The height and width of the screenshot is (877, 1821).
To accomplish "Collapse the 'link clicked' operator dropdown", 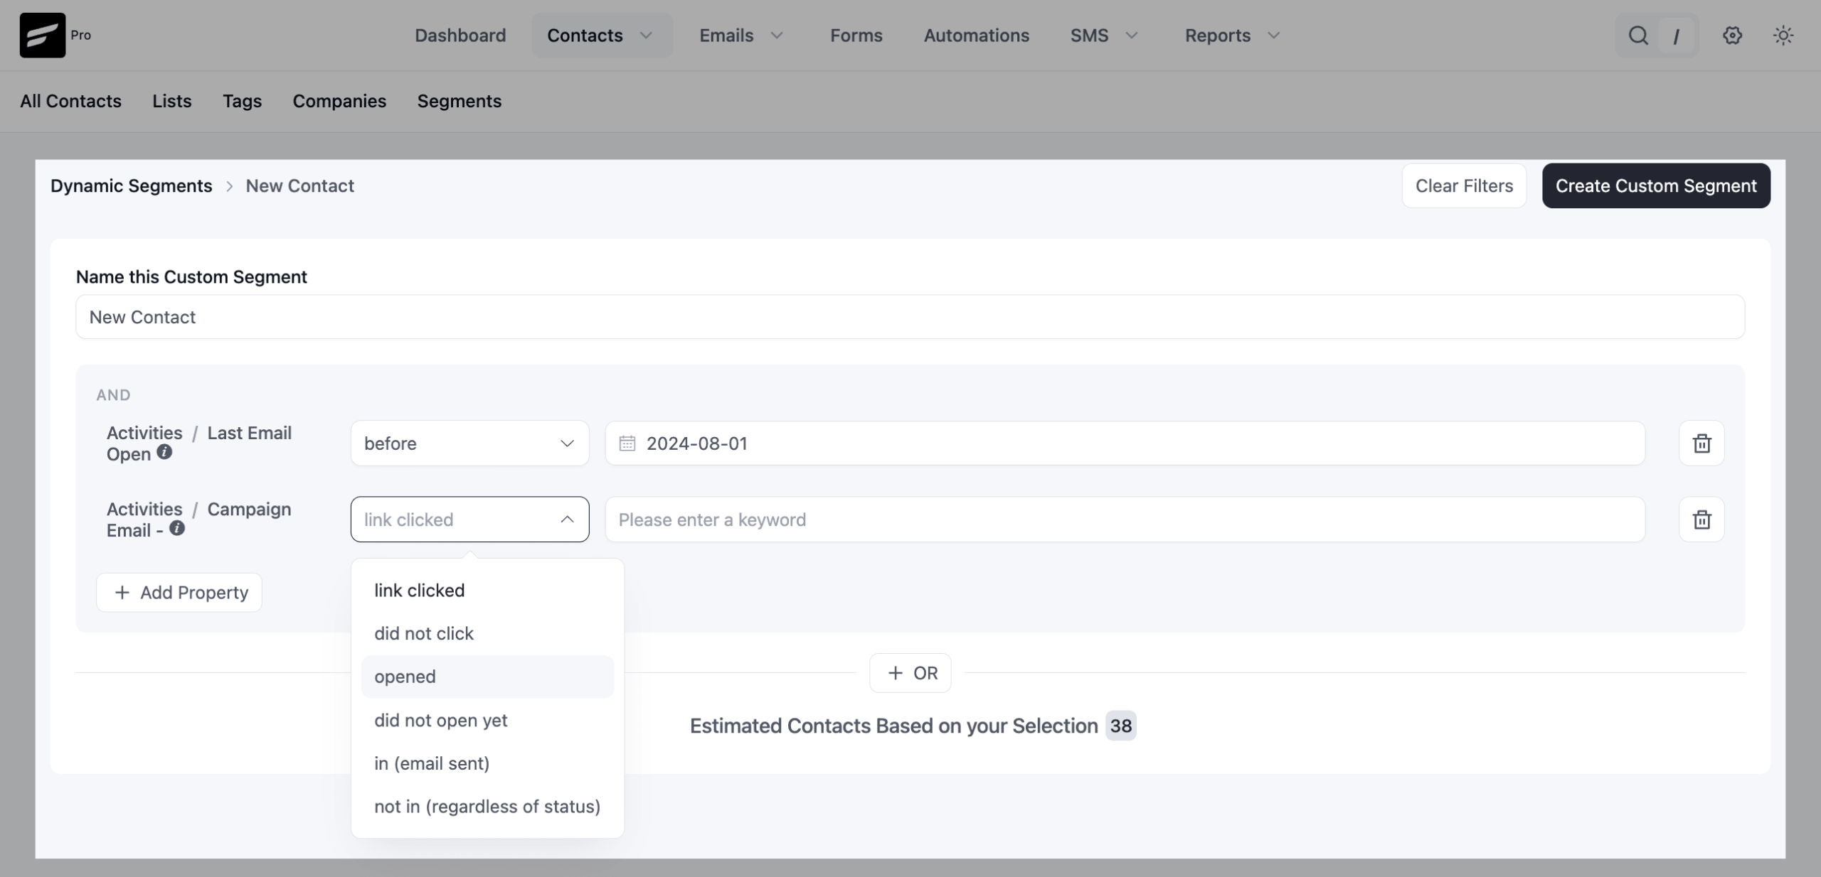I will (469, 520).
